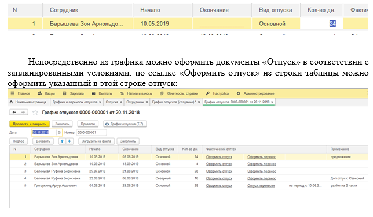The width and height of the screenshot is (373, 217).
Task: Click Оформить отпуск link in row 2
Action: click(x=219, y=164)
